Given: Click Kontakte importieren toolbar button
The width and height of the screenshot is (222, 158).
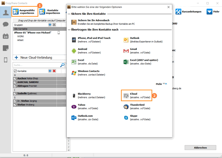Looking at the screenshot, I should point(50,12).
